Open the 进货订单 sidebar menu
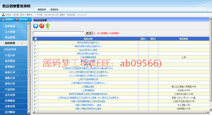This screenshot has width=212, height=115. [x=10, y=84]
